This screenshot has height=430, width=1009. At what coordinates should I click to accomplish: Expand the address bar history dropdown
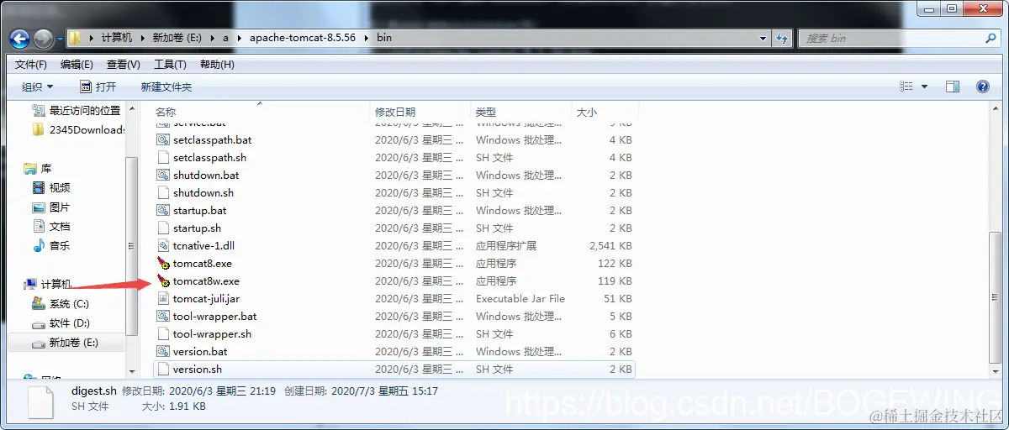point(763,38)
